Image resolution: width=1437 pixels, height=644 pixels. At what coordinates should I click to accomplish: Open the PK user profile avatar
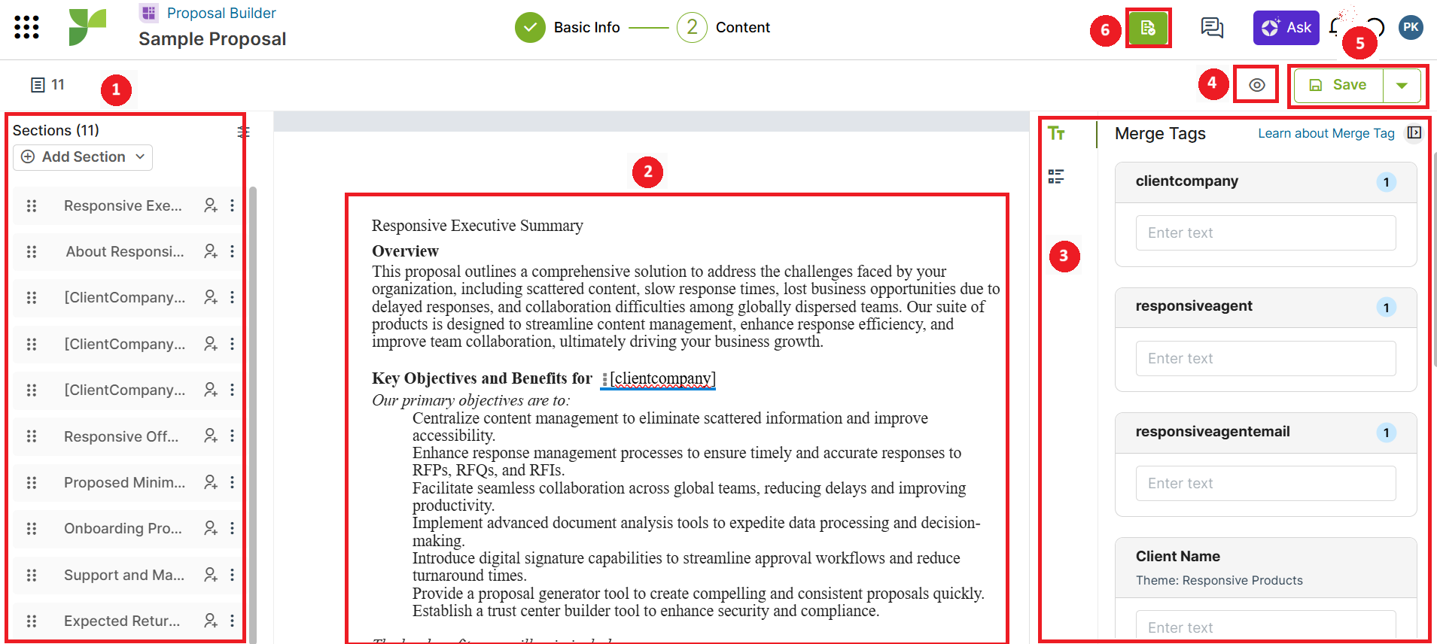click(1411, 27)
